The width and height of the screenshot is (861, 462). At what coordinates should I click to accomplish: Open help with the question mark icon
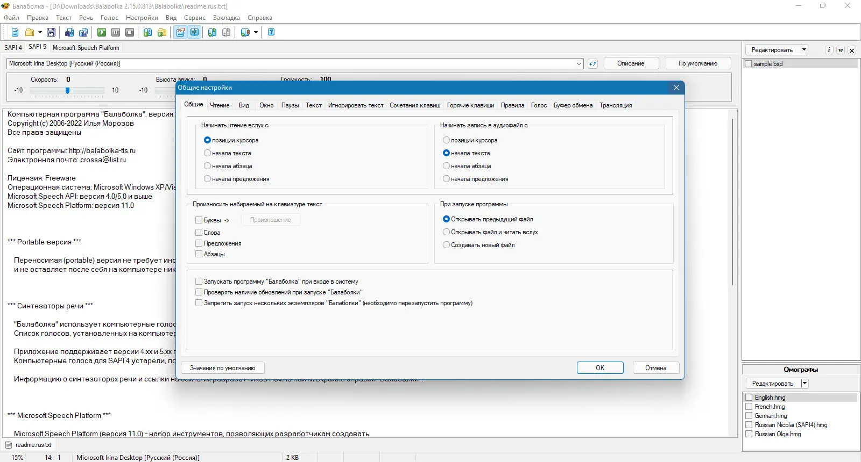pyautogui.click(x=271, y=32)
